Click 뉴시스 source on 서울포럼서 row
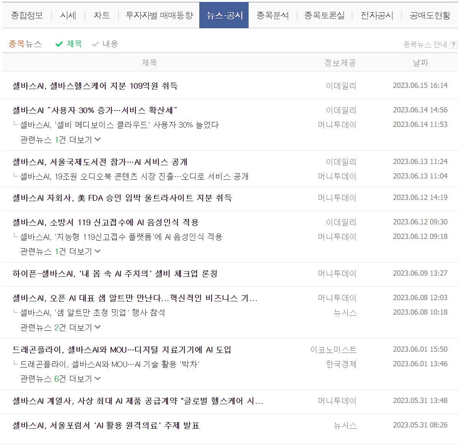The height and width of the screenshot is (447, 459). coord(345,425)
